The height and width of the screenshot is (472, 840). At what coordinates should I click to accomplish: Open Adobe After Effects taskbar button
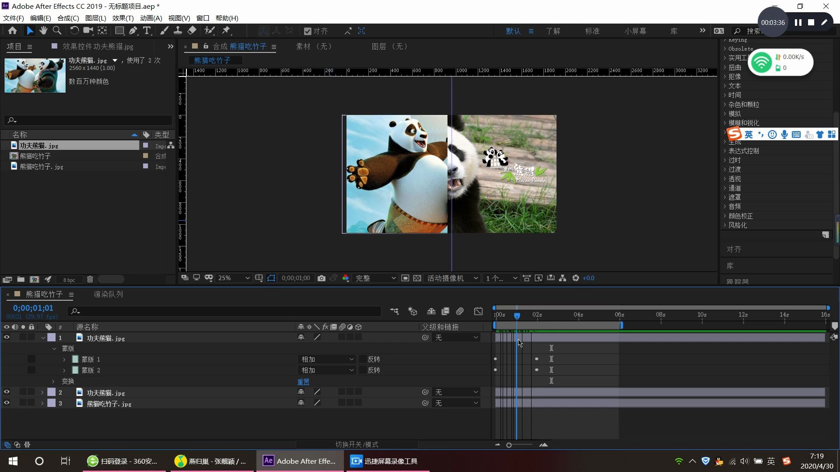(300, 461)
